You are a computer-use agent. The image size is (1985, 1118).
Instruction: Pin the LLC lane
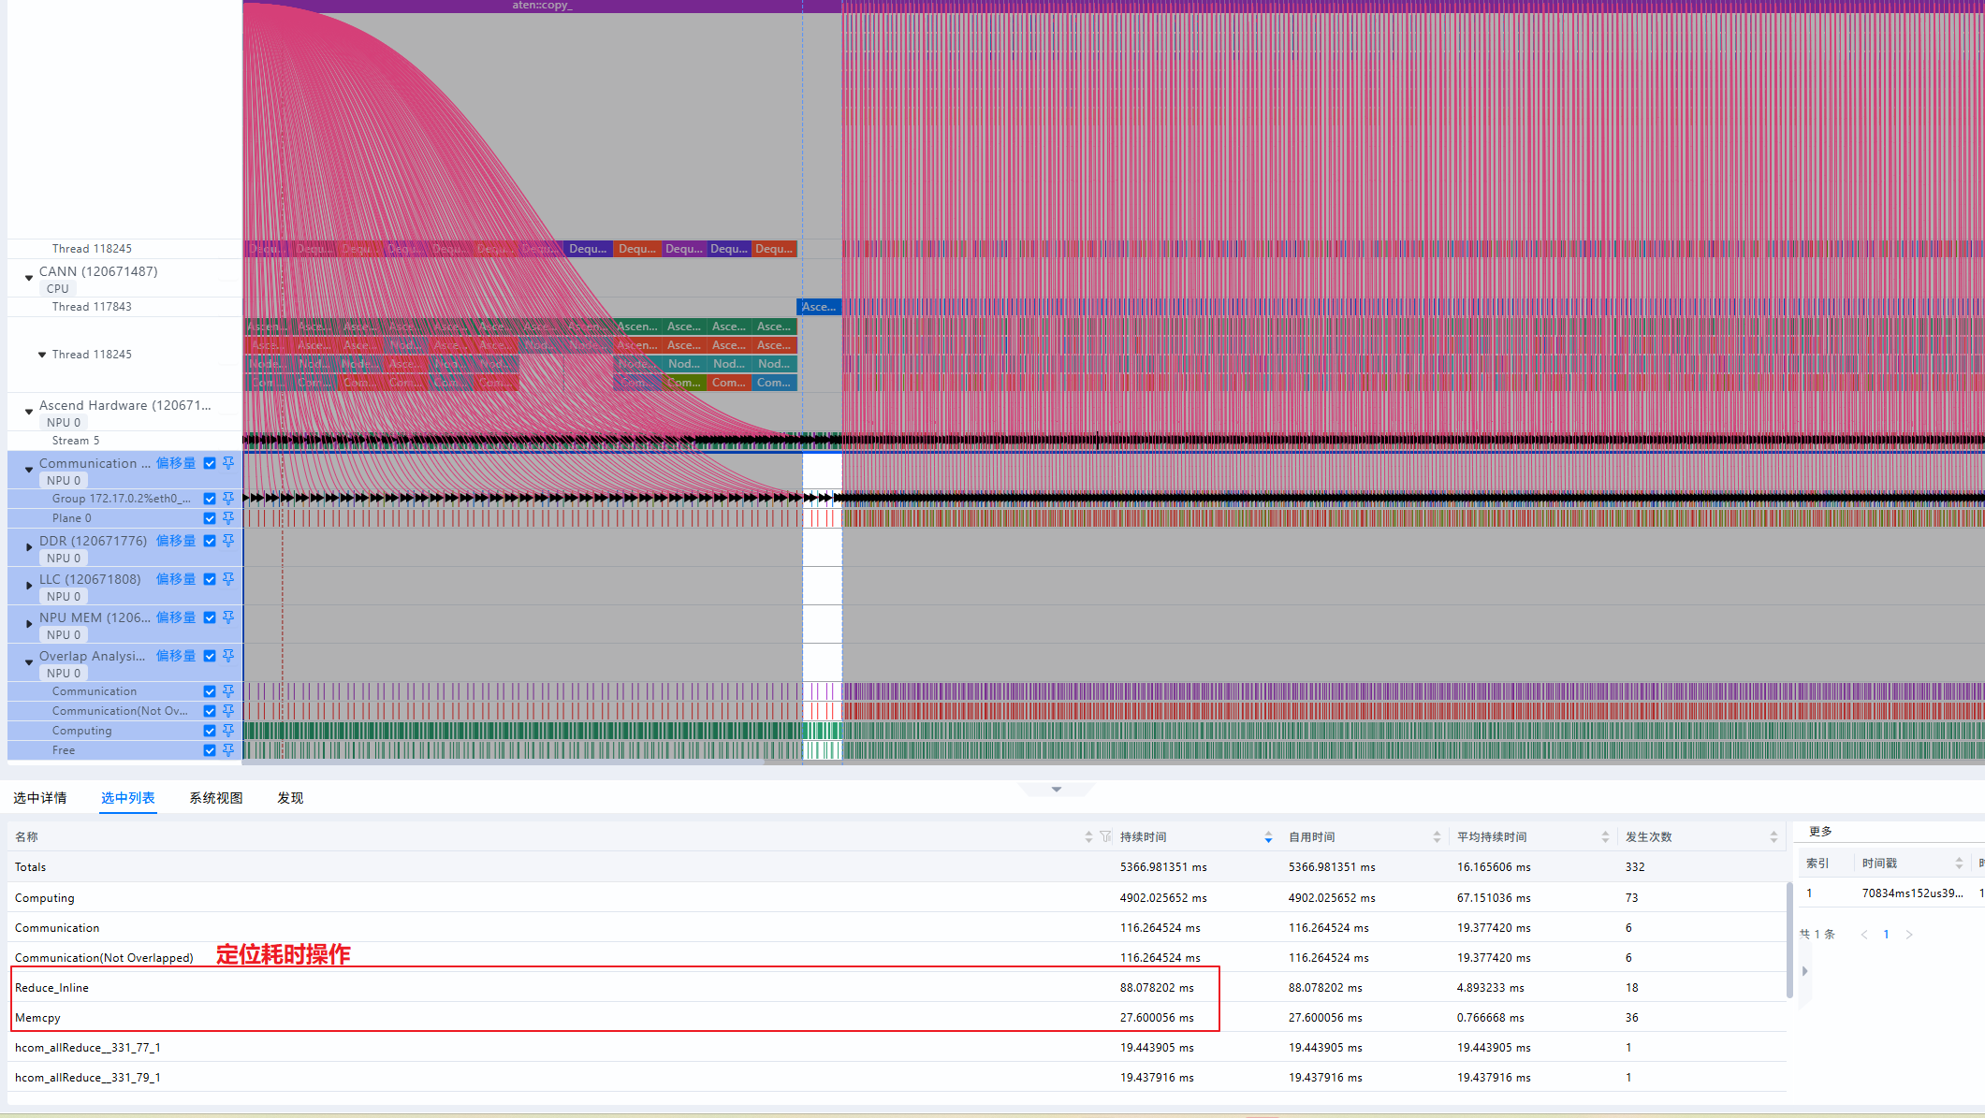coord(228,579)
